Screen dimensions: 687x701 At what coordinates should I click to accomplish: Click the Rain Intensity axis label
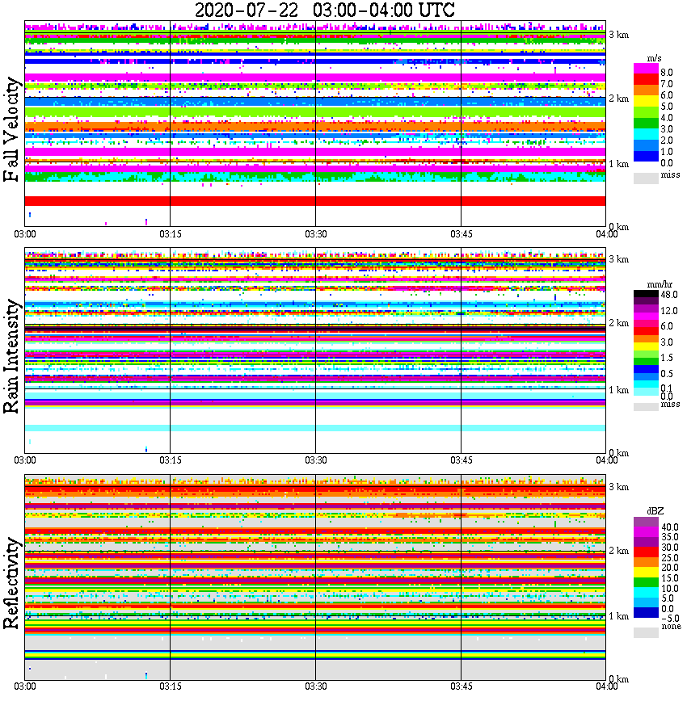tap(11, 356)
